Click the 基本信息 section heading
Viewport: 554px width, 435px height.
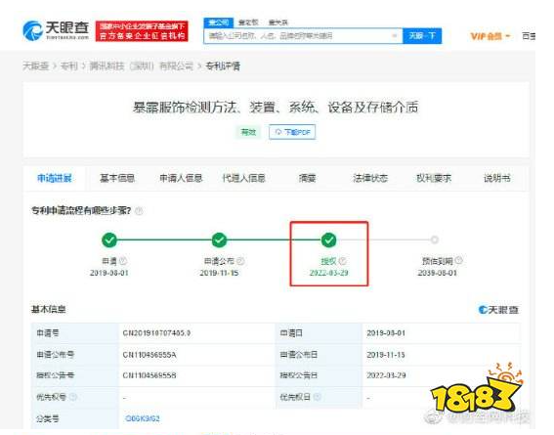[x=49, y=310]
